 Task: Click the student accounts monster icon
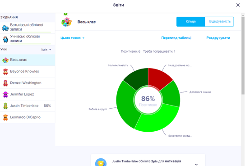(5, 39)
